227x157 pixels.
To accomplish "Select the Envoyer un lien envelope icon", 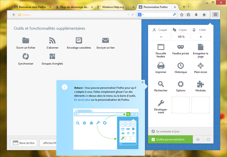I will pos(106,40).
